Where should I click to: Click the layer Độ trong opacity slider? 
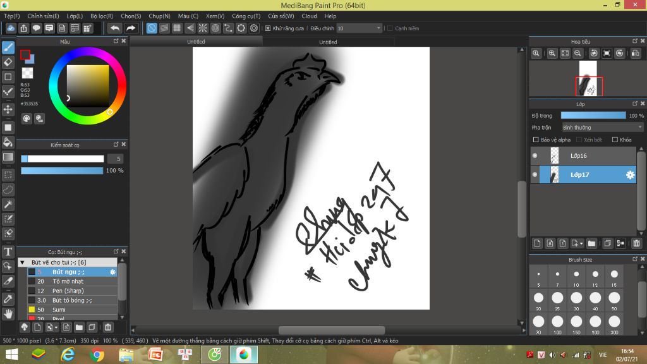[x=593, y=116]
